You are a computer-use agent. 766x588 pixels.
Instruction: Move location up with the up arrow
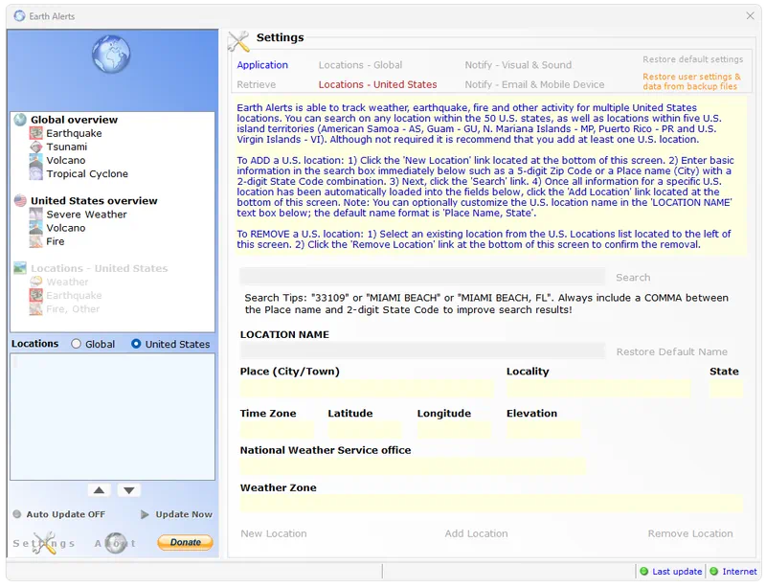tap(99, 490)
